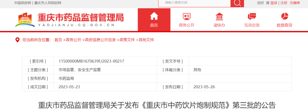Click the 发布机构 label cell
This screenshot has width=308, height=111.
coord(38,78)
